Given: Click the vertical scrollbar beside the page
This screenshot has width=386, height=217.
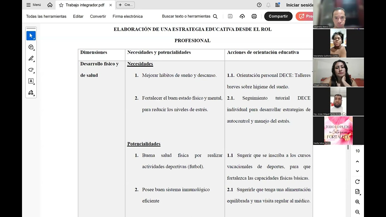Looking at the screenshot, I should (x=348, y=147).
